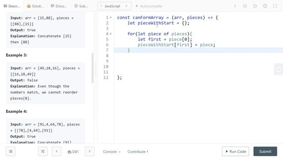Open the Description tab
This screenshot has height=159, width=283.
point(12,6)
